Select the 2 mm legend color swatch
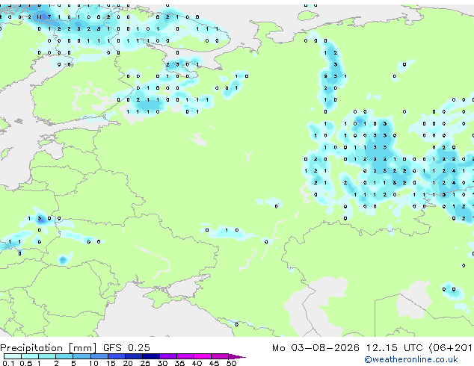The image size is (474, 366). (x=64, y=356)
